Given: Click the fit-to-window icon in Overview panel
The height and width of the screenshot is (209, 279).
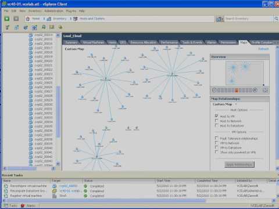Looking at the screenshot, I should click(x=265, y=91).
